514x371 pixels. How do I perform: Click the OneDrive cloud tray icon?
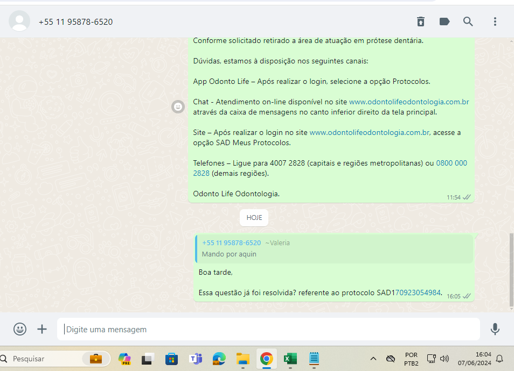tap(391, 359)
